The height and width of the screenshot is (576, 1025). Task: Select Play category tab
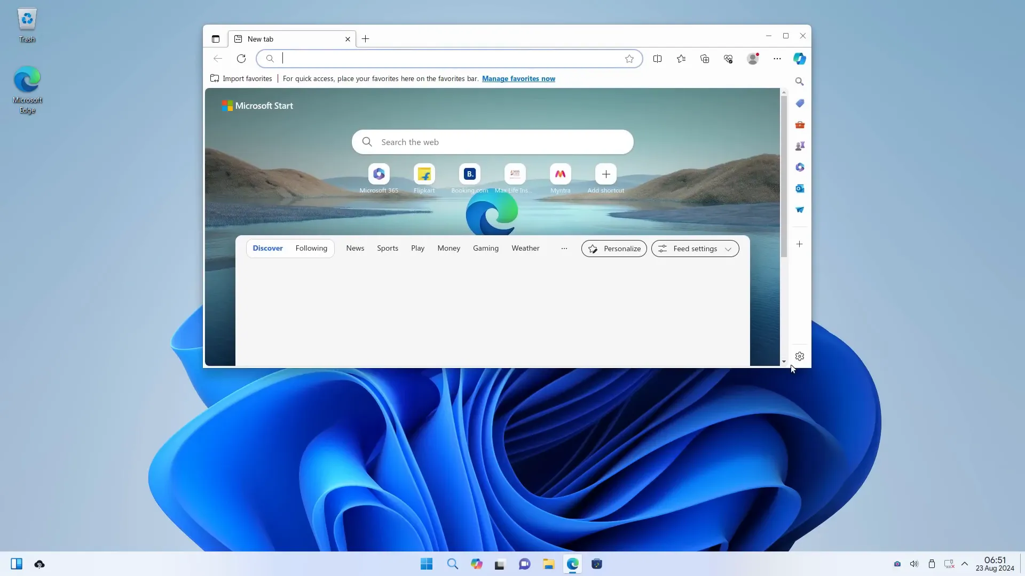(418, 249)
